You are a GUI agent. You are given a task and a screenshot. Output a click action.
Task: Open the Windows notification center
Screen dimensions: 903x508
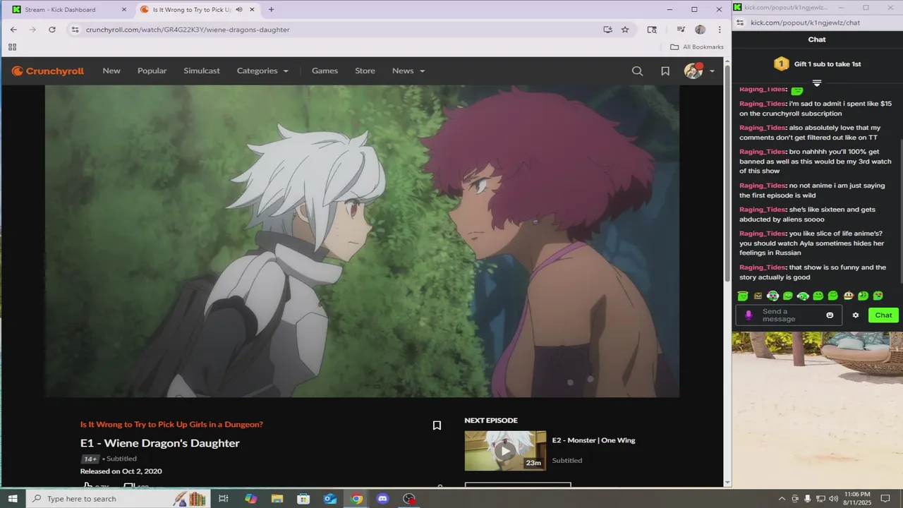(x=886, y=499)
